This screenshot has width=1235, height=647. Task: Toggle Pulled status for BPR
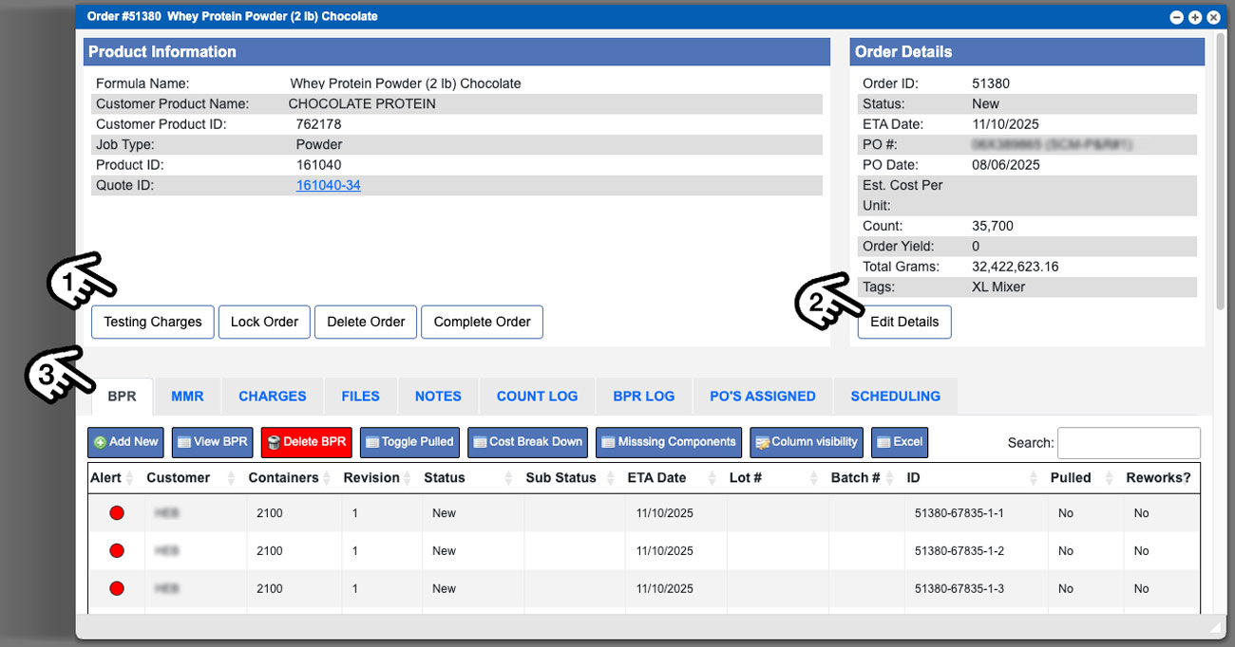tap(410, 442)
